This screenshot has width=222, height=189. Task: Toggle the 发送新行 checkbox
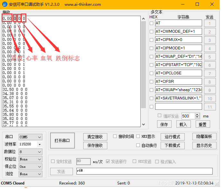pyautogui.click(x=108, y=161)
